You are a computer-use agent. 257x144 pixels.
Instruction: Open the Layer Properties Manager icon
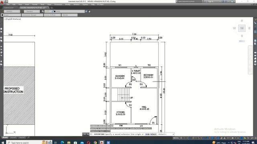pos(43,12)
